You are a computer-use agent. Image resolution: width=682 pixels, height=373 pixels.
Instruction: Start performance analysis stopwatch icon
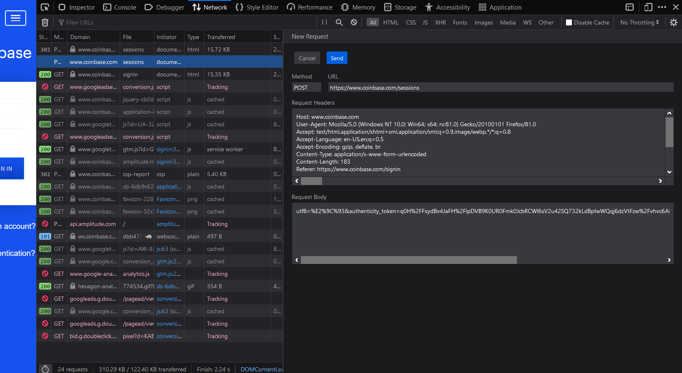pos(45,369)
